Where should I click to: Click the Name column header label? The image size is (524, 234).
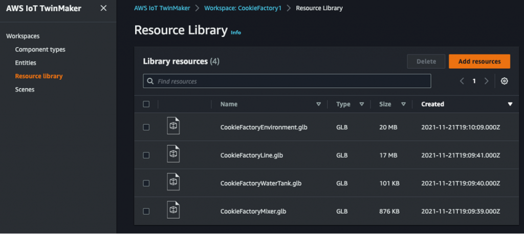(229, 104)
